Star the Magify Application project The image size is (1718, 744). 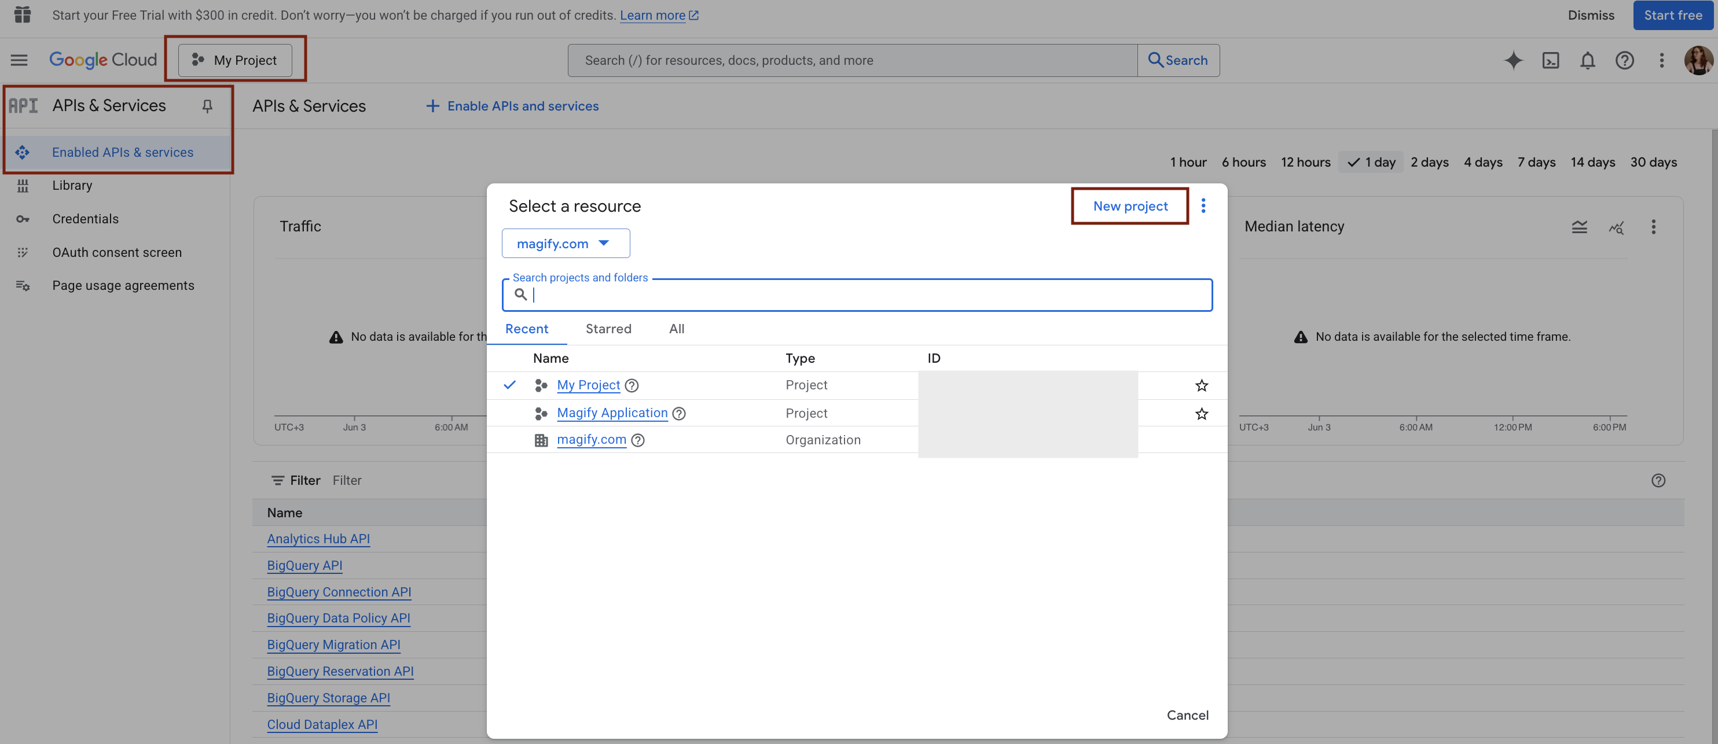[x=1201, y=413]
